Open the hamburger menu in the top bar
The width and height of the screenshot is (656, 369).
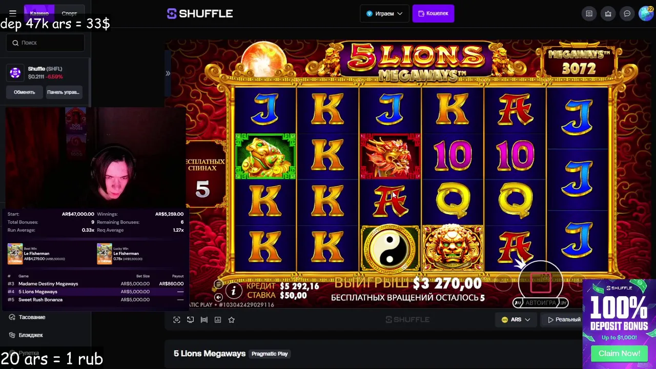tap(13, 13)
